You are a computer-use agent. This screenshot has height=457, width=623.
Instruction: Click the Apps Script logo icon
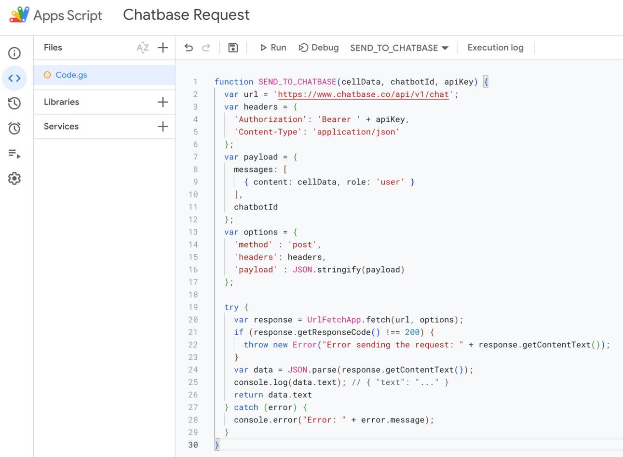click(19, 14)
